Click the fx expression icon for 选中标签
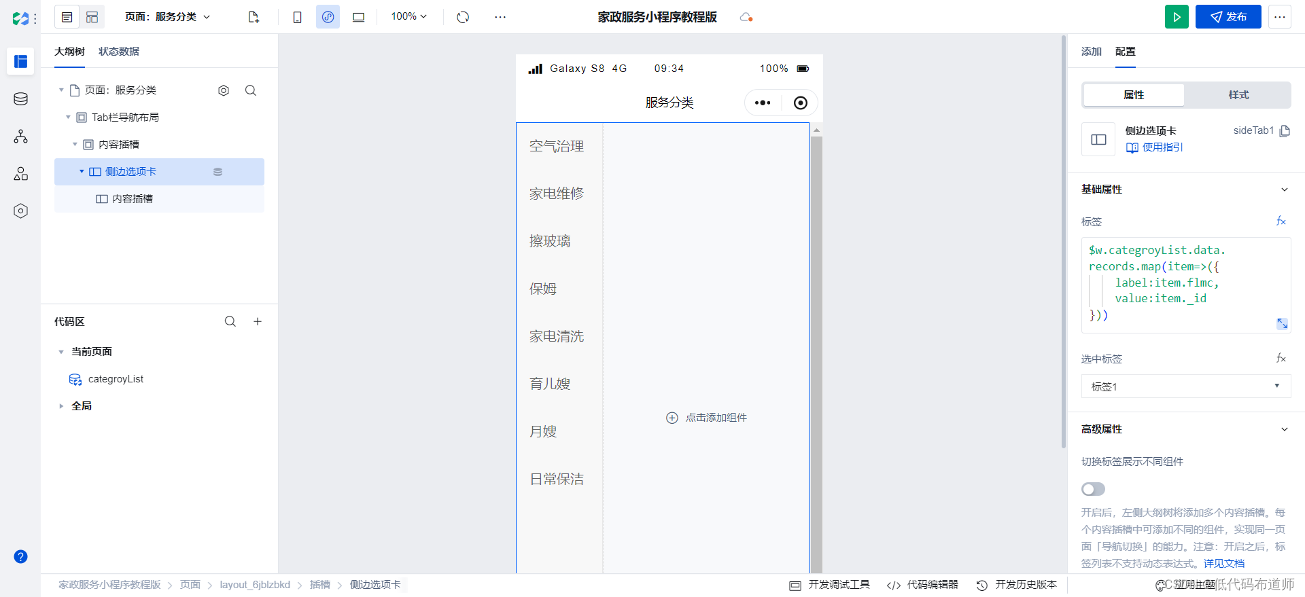Screen dimensions: 1305x597 tap(1281, 359)
